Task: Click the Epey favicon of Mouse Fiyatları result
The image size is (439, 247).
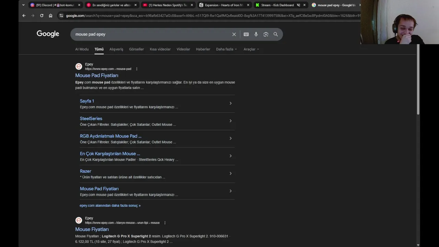Action: 79,220
